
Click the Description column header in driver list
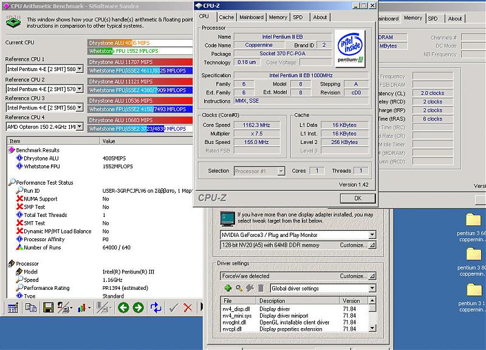(x=298, y=301)
